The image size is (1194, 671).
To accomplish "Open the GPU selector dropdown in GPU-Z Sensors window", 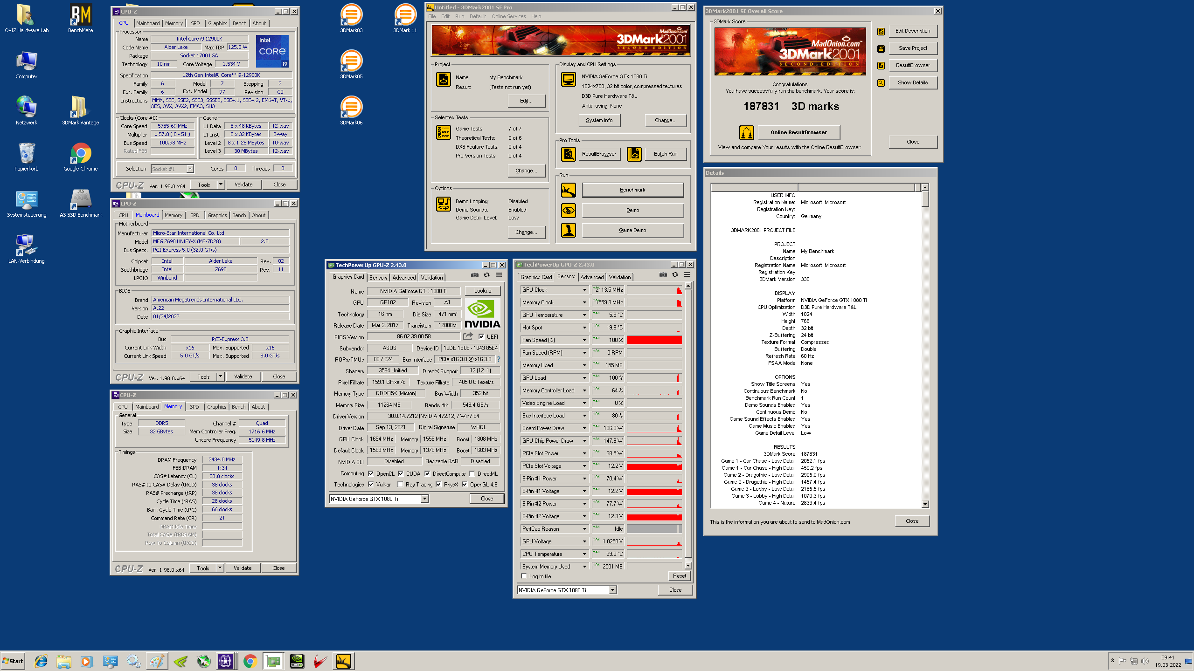I will click(x=612, y=590).
